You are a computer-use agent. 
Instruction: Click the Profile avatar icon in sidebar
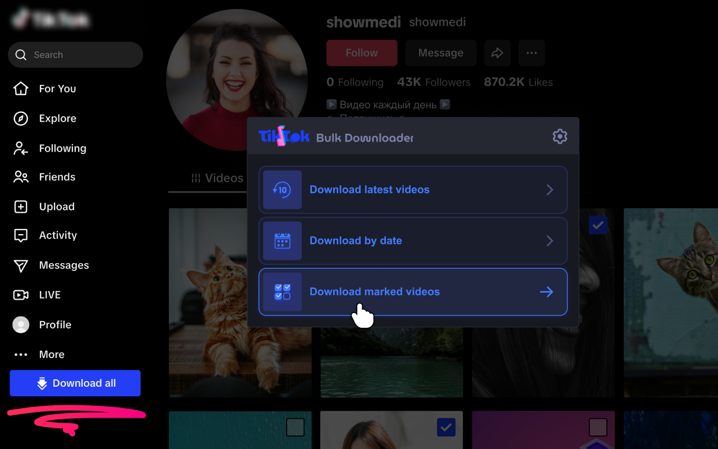pos(21,324)
